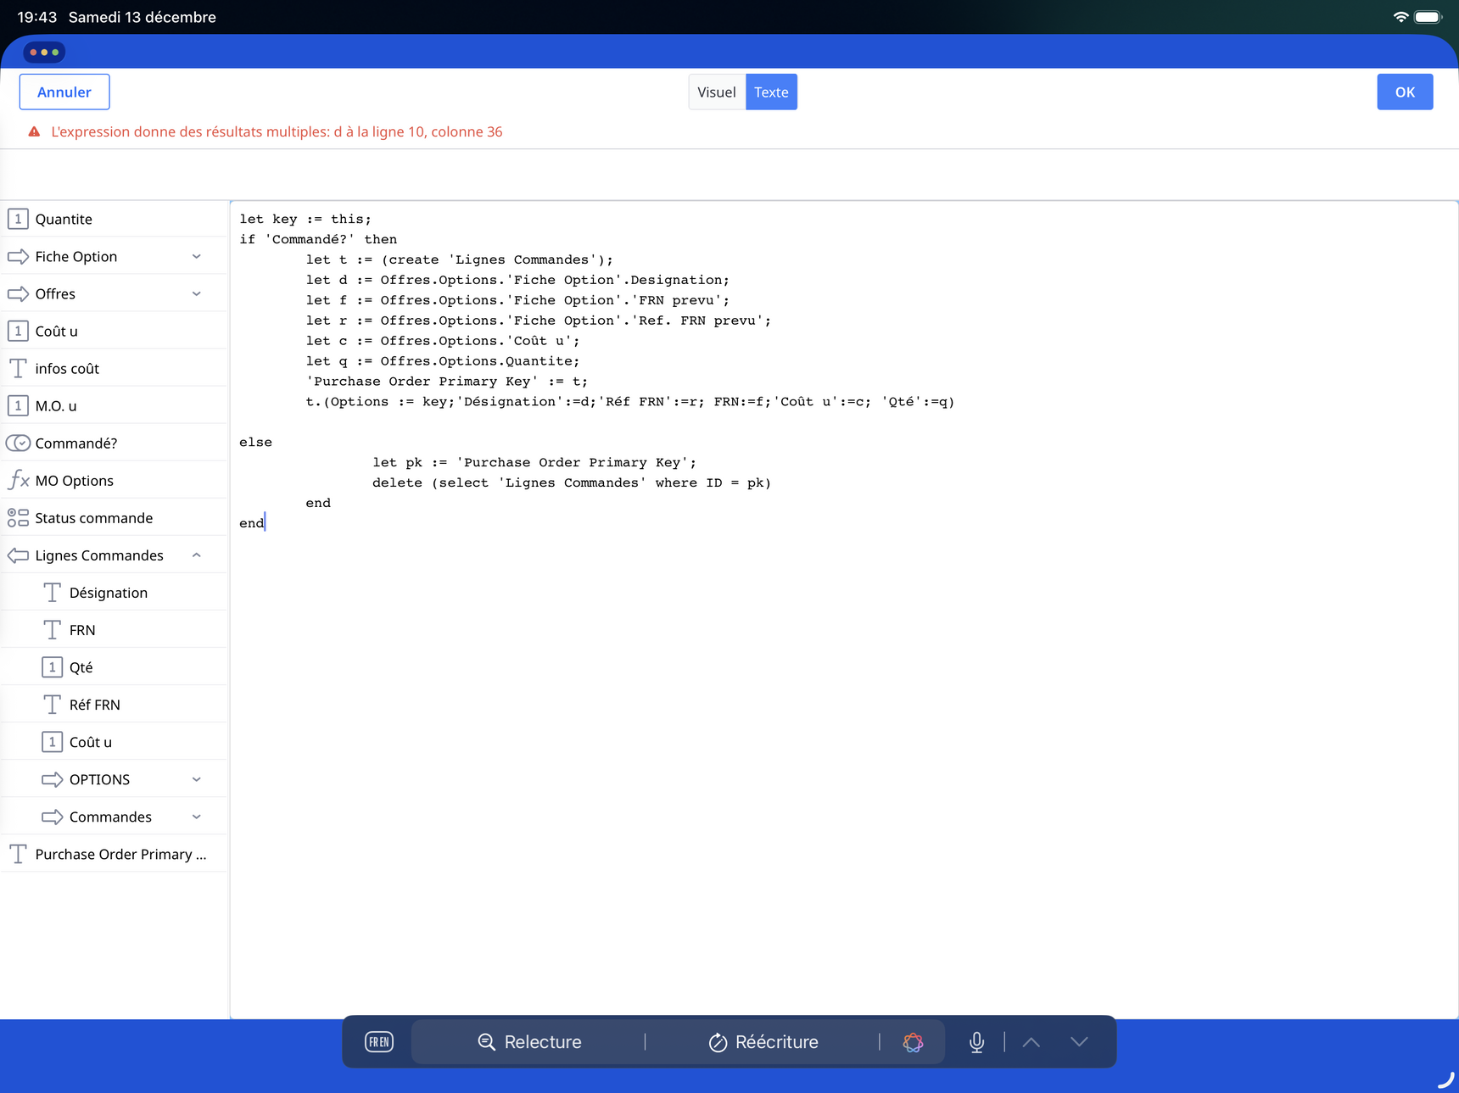
Task: Select the MO Options formula field
Action: (75, 481)
